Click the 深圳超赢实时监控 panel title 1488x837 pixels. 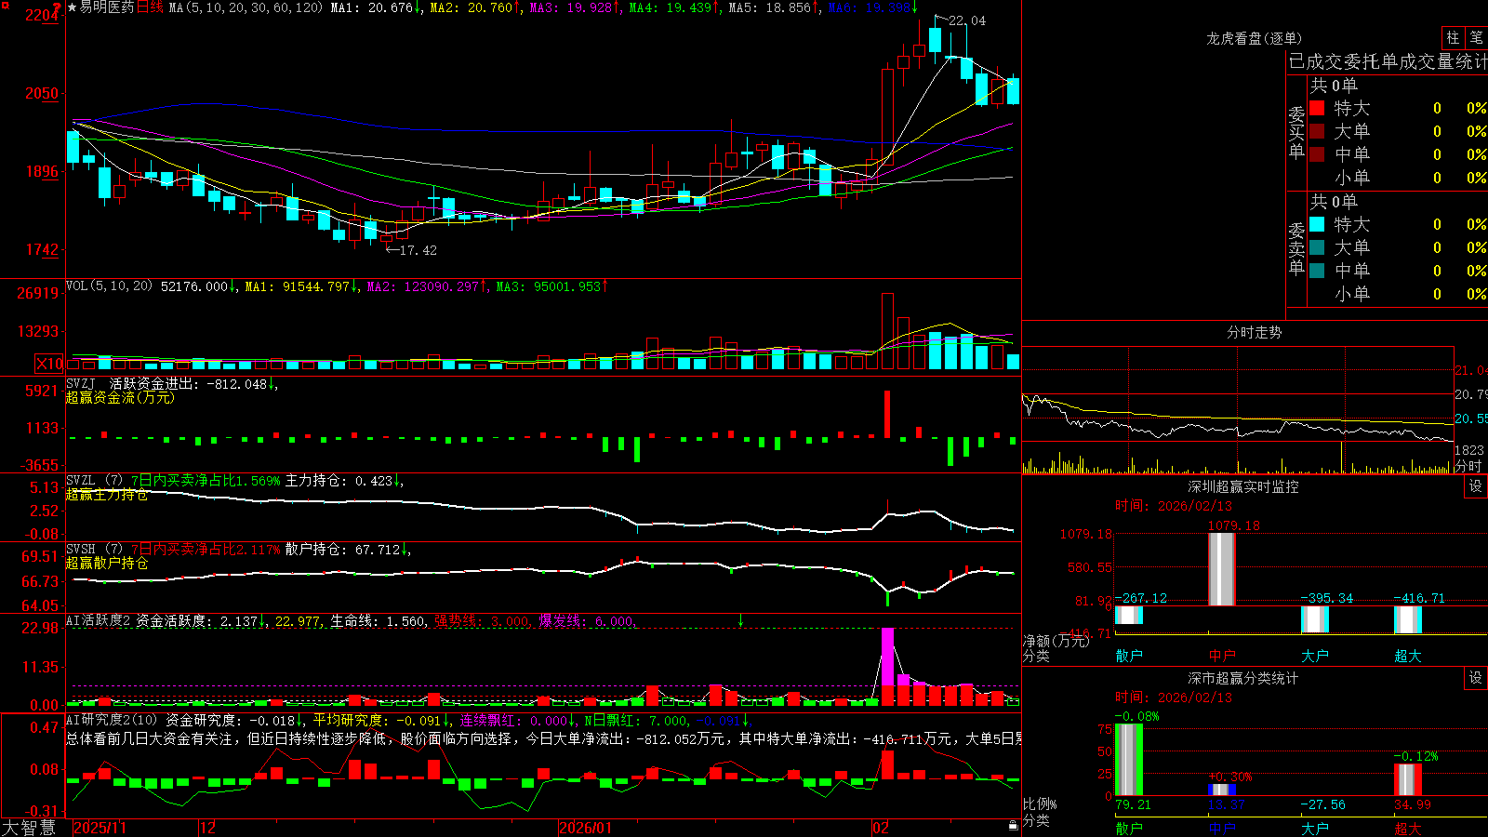click(1243, 486)
